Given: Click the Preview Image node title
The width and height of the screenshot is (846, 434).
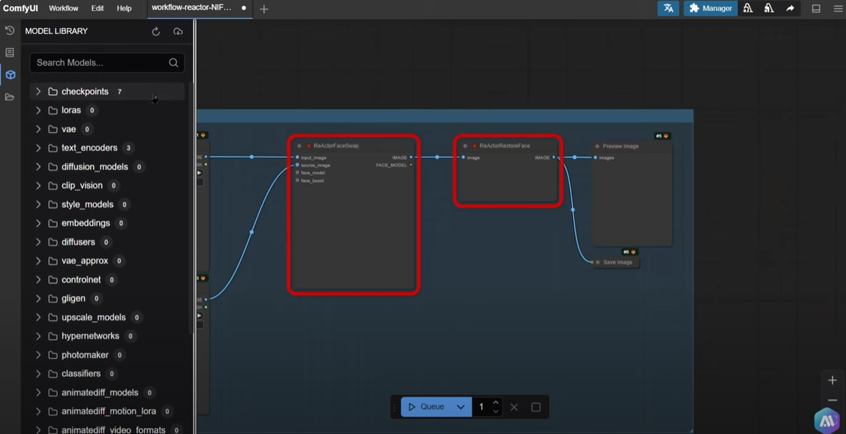Looking at the screenshot, I should pos(621,146).
